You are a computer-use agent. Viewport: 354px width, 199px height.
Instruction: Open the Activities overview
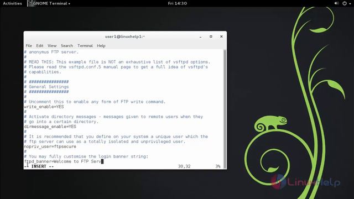[x=12, y=3]
